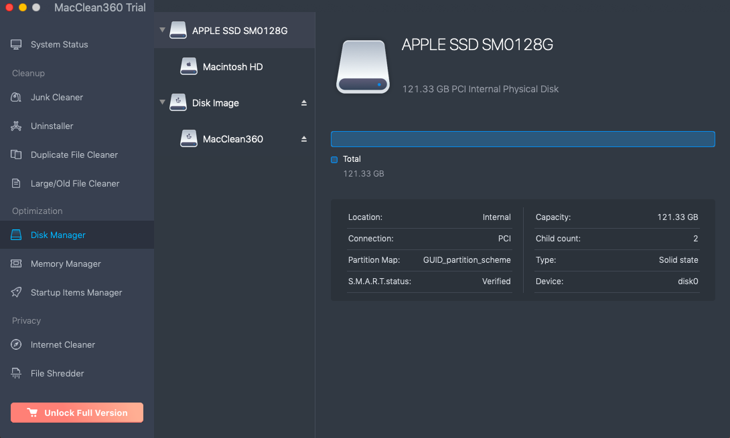Select Disk Manager in sidebar

tap(77, 235)
